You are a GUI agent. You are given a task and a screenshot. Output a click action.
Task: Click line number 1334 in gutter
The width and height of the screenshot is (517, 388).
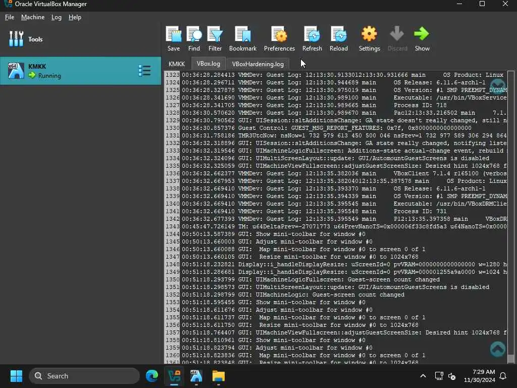point(172,158)
